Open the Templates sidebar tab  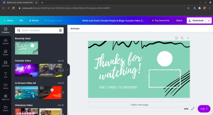[x=6, y=30]
